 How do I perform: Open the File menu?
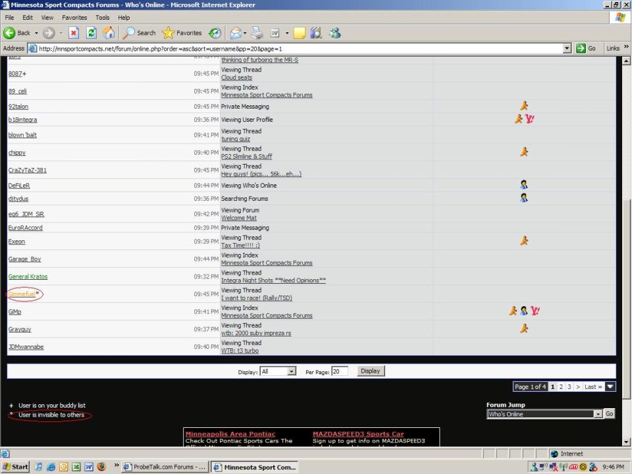point(9,17)
